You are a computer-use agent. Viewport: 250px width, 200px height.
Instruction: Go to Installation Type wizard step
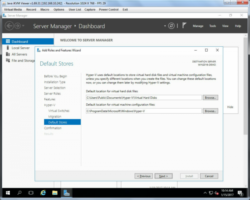(x=55, y=82)
